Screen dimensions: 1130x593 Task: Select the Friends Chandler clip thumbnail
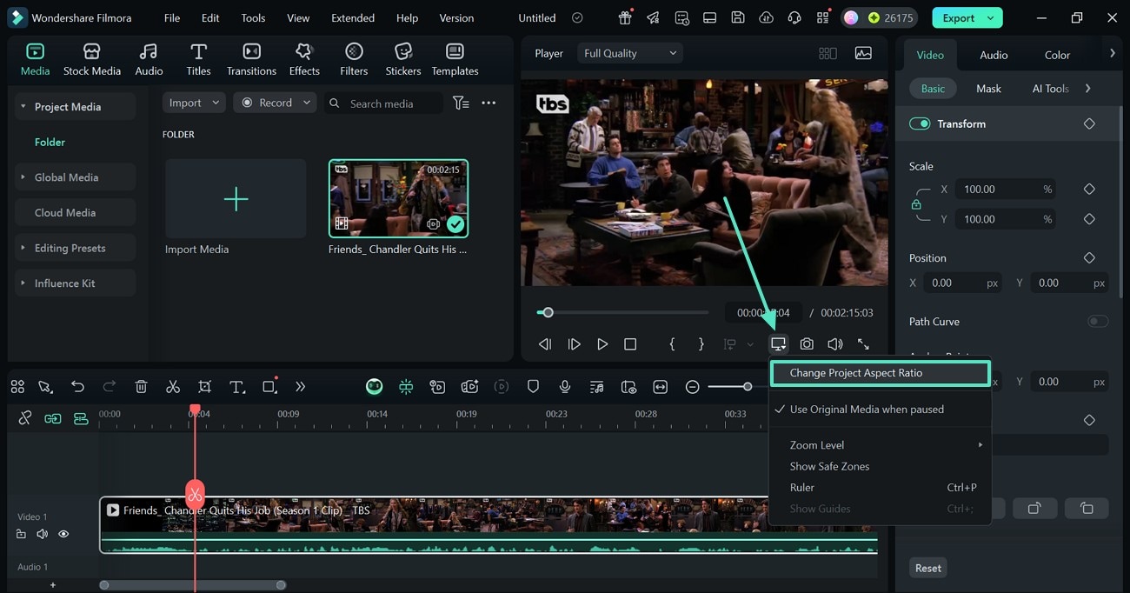[398, 197]
